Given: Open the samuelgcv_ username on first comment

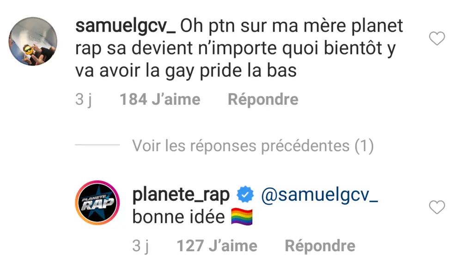Looking at the screenshot, I should (x=125, y=26).
